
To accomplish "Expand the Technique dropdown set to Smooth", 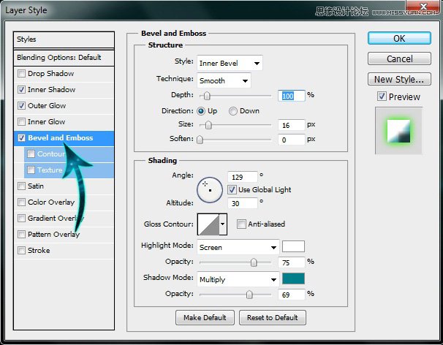I will tap(223, 80).
